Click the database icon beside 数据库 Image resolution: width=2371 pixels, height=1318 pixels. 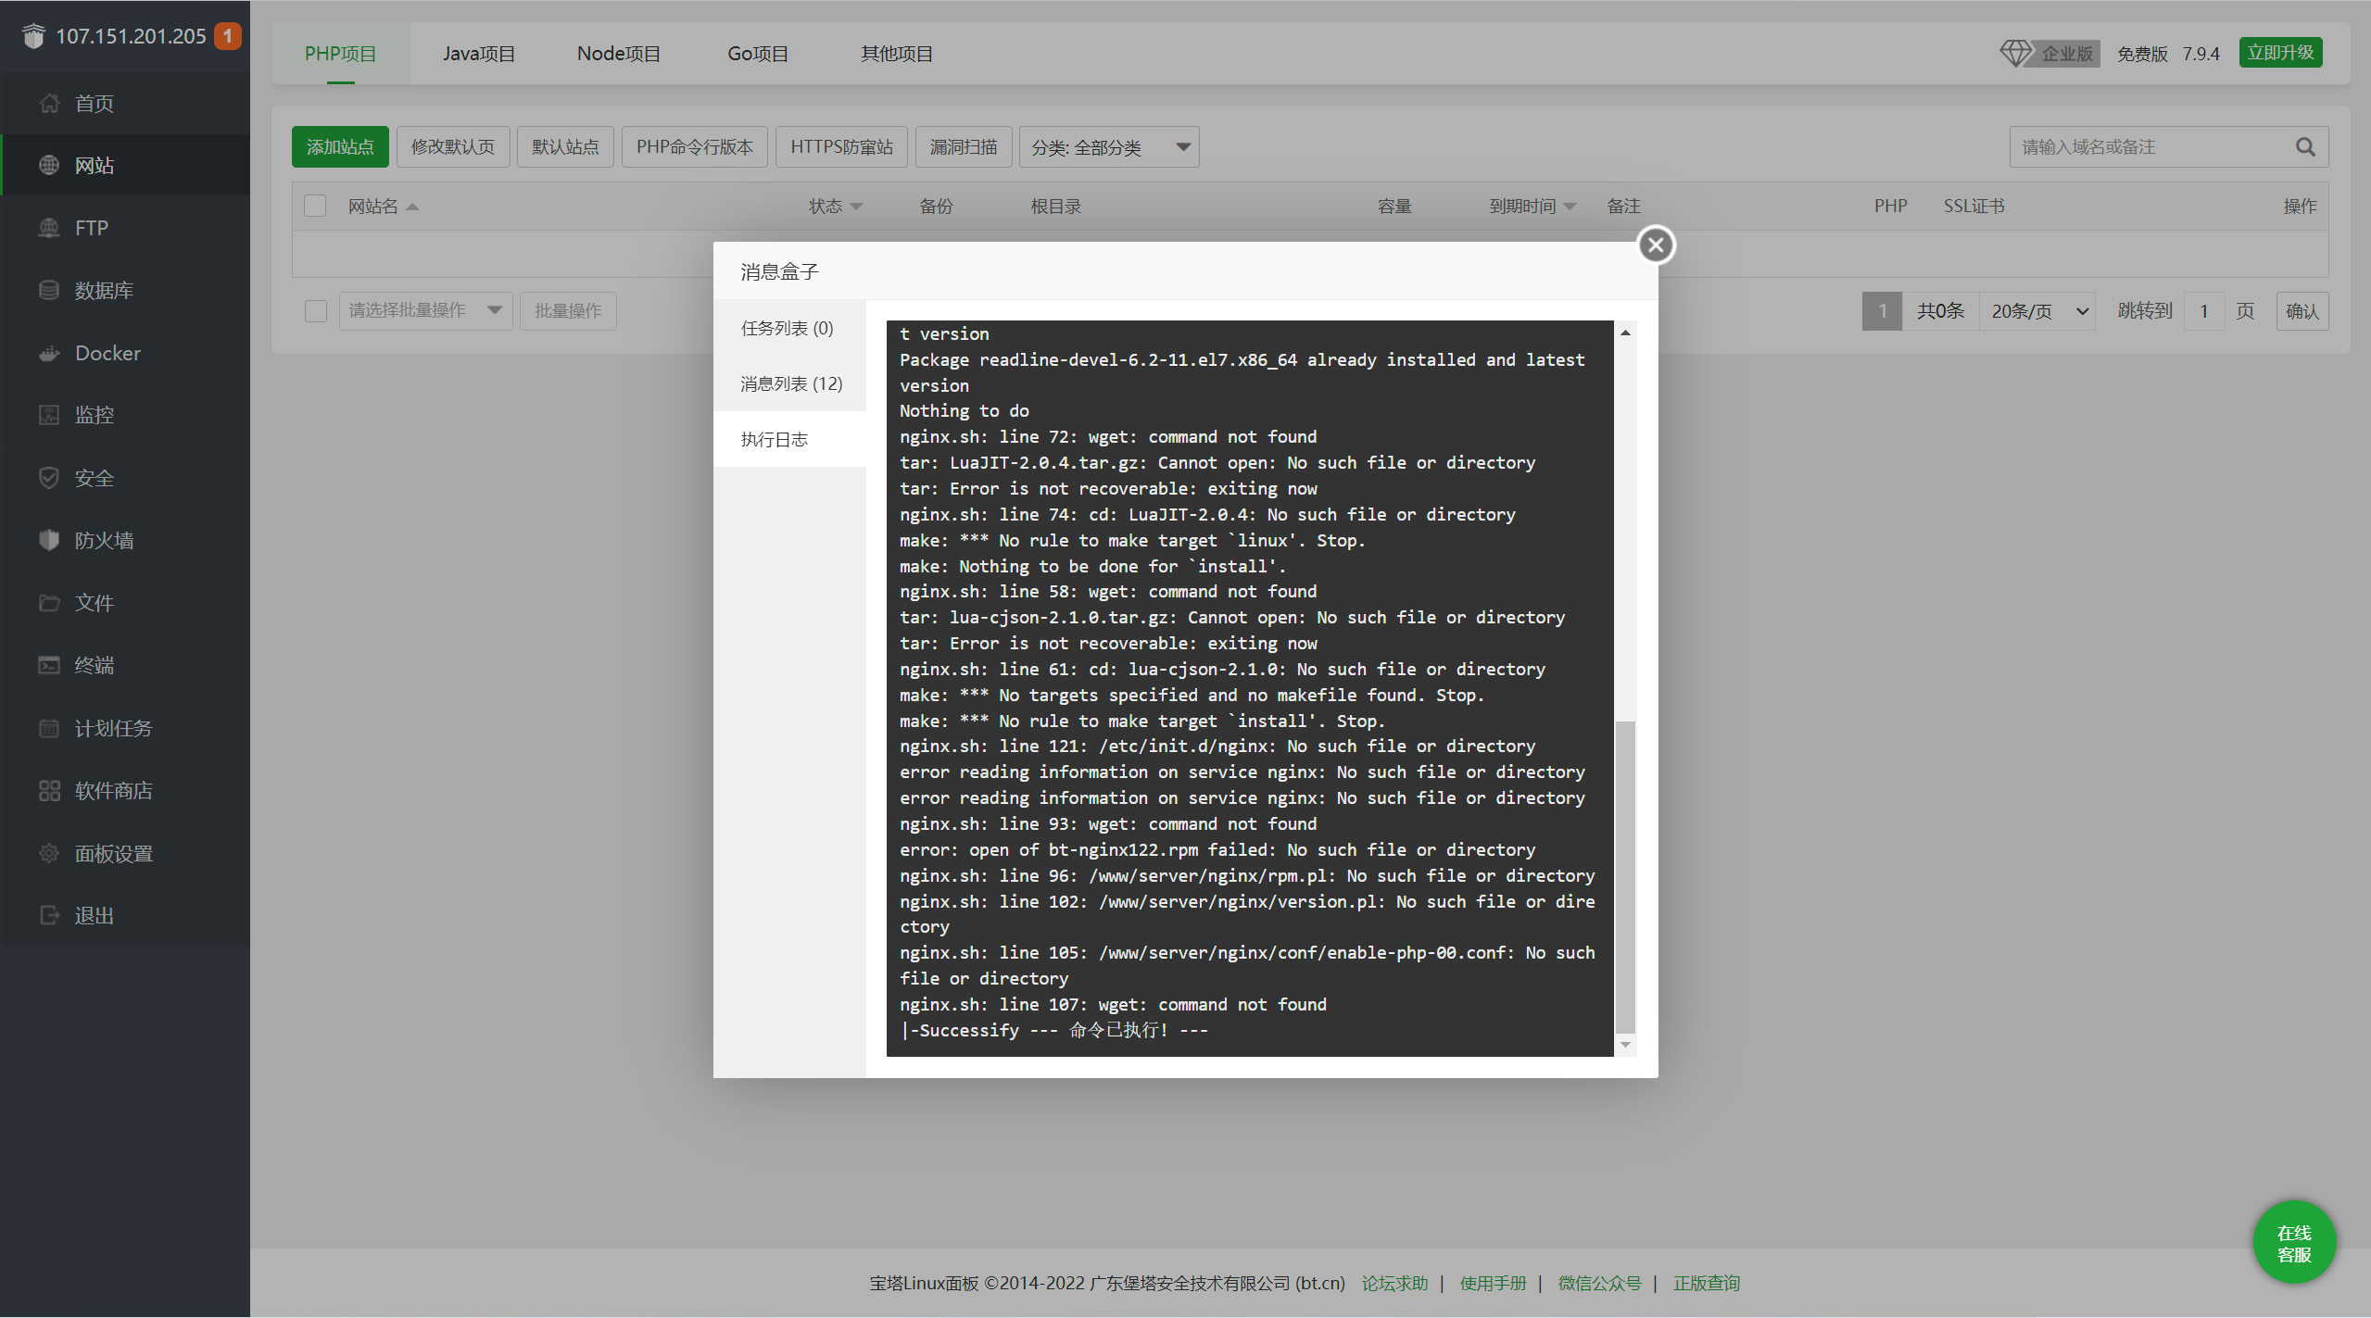[x=49, y=290]
